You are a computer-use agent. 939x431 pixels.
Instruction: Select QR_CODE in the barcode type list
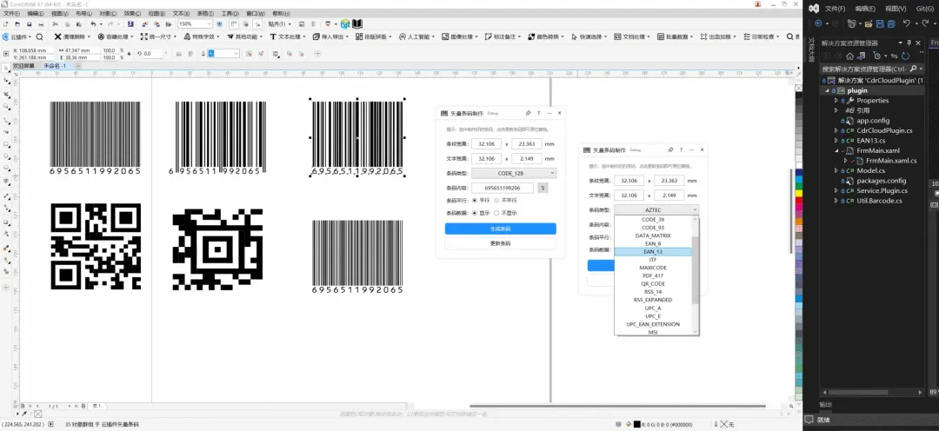pos(653,284)
